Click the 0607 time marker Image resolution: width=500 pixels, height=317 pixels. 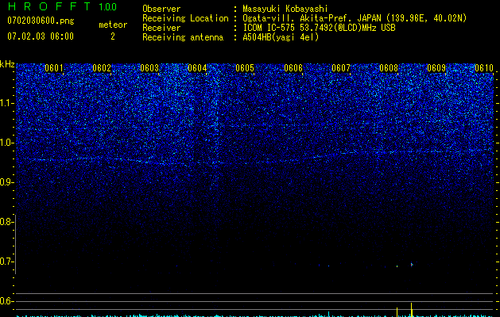pos(341,68)
